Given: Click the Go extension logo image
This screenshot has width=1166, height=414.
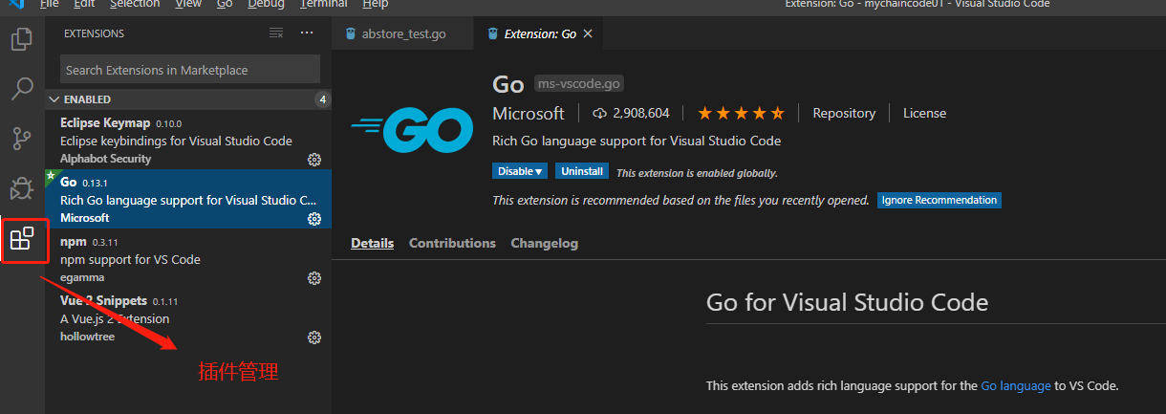Looking at the screenshot, I should [x=412, y=130].
